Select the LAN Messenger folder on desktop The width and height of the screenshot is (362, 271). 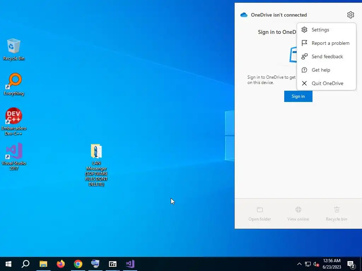96,165
